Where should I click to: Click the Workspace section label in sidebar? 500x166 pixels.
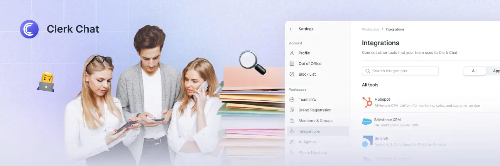[x=297, y=90]
